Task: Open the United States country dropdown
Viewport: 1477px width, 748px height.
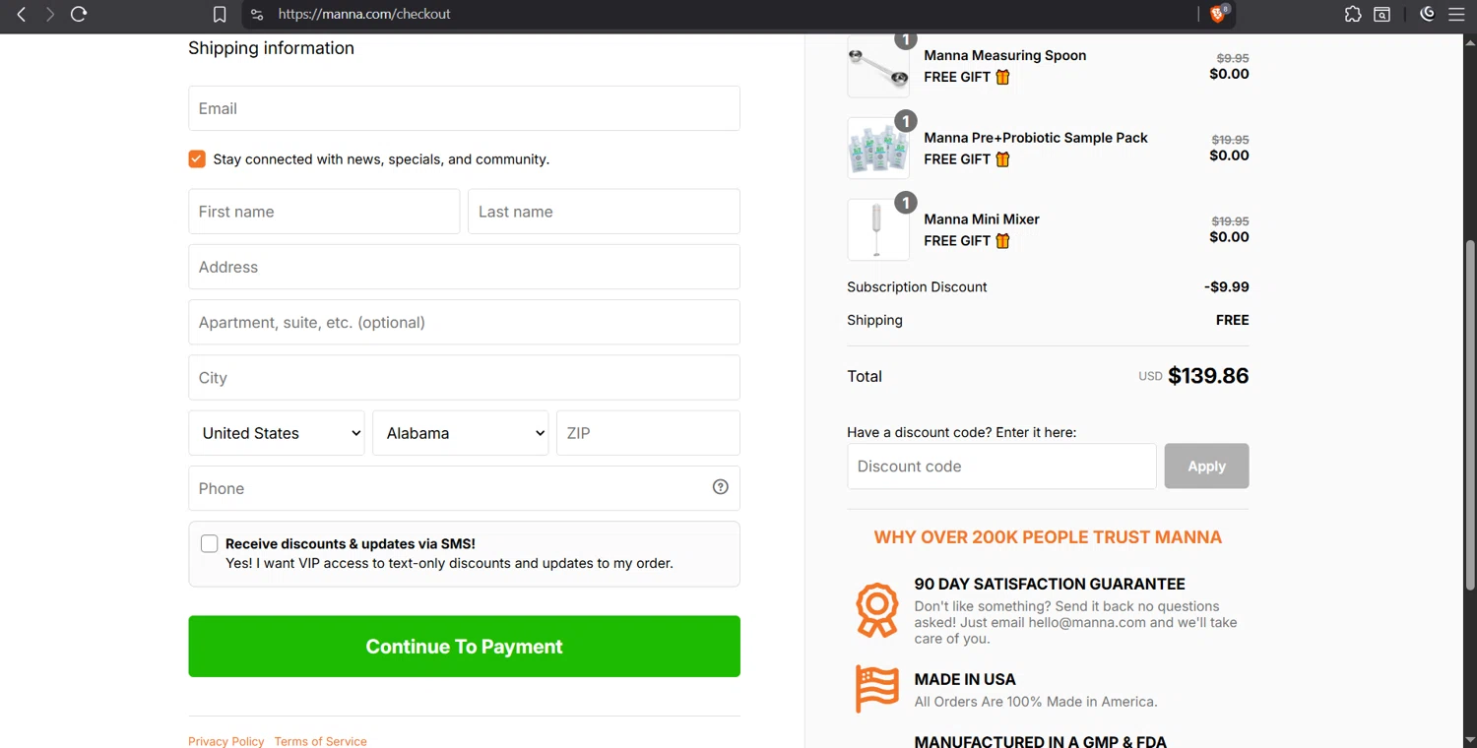Action: click(277, 433)
